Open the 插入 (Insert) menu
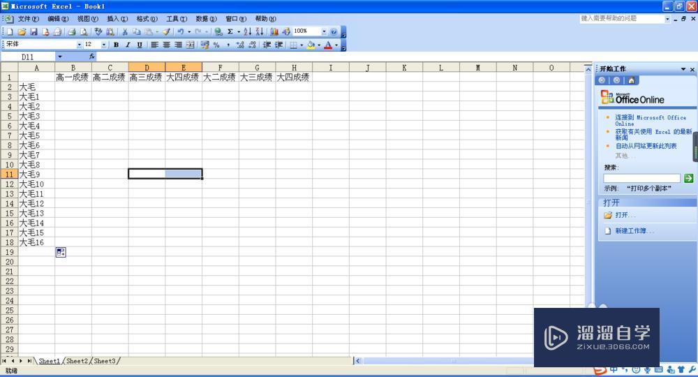 (117, 19)
